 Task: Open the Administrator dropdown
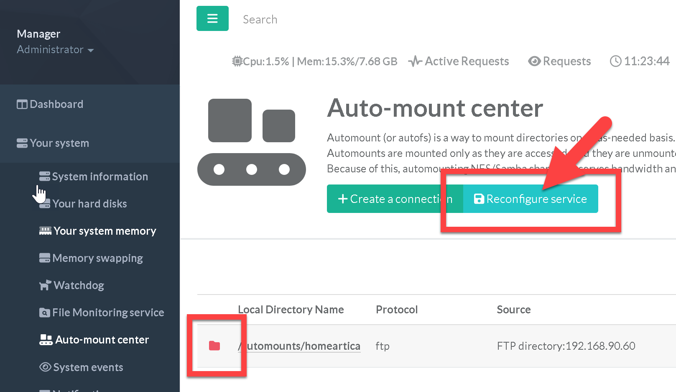click(x=55, y=50)
